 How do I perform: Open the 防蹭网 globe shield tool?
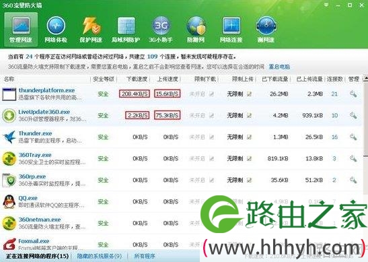pyautogui.click(x=196, y=30)
